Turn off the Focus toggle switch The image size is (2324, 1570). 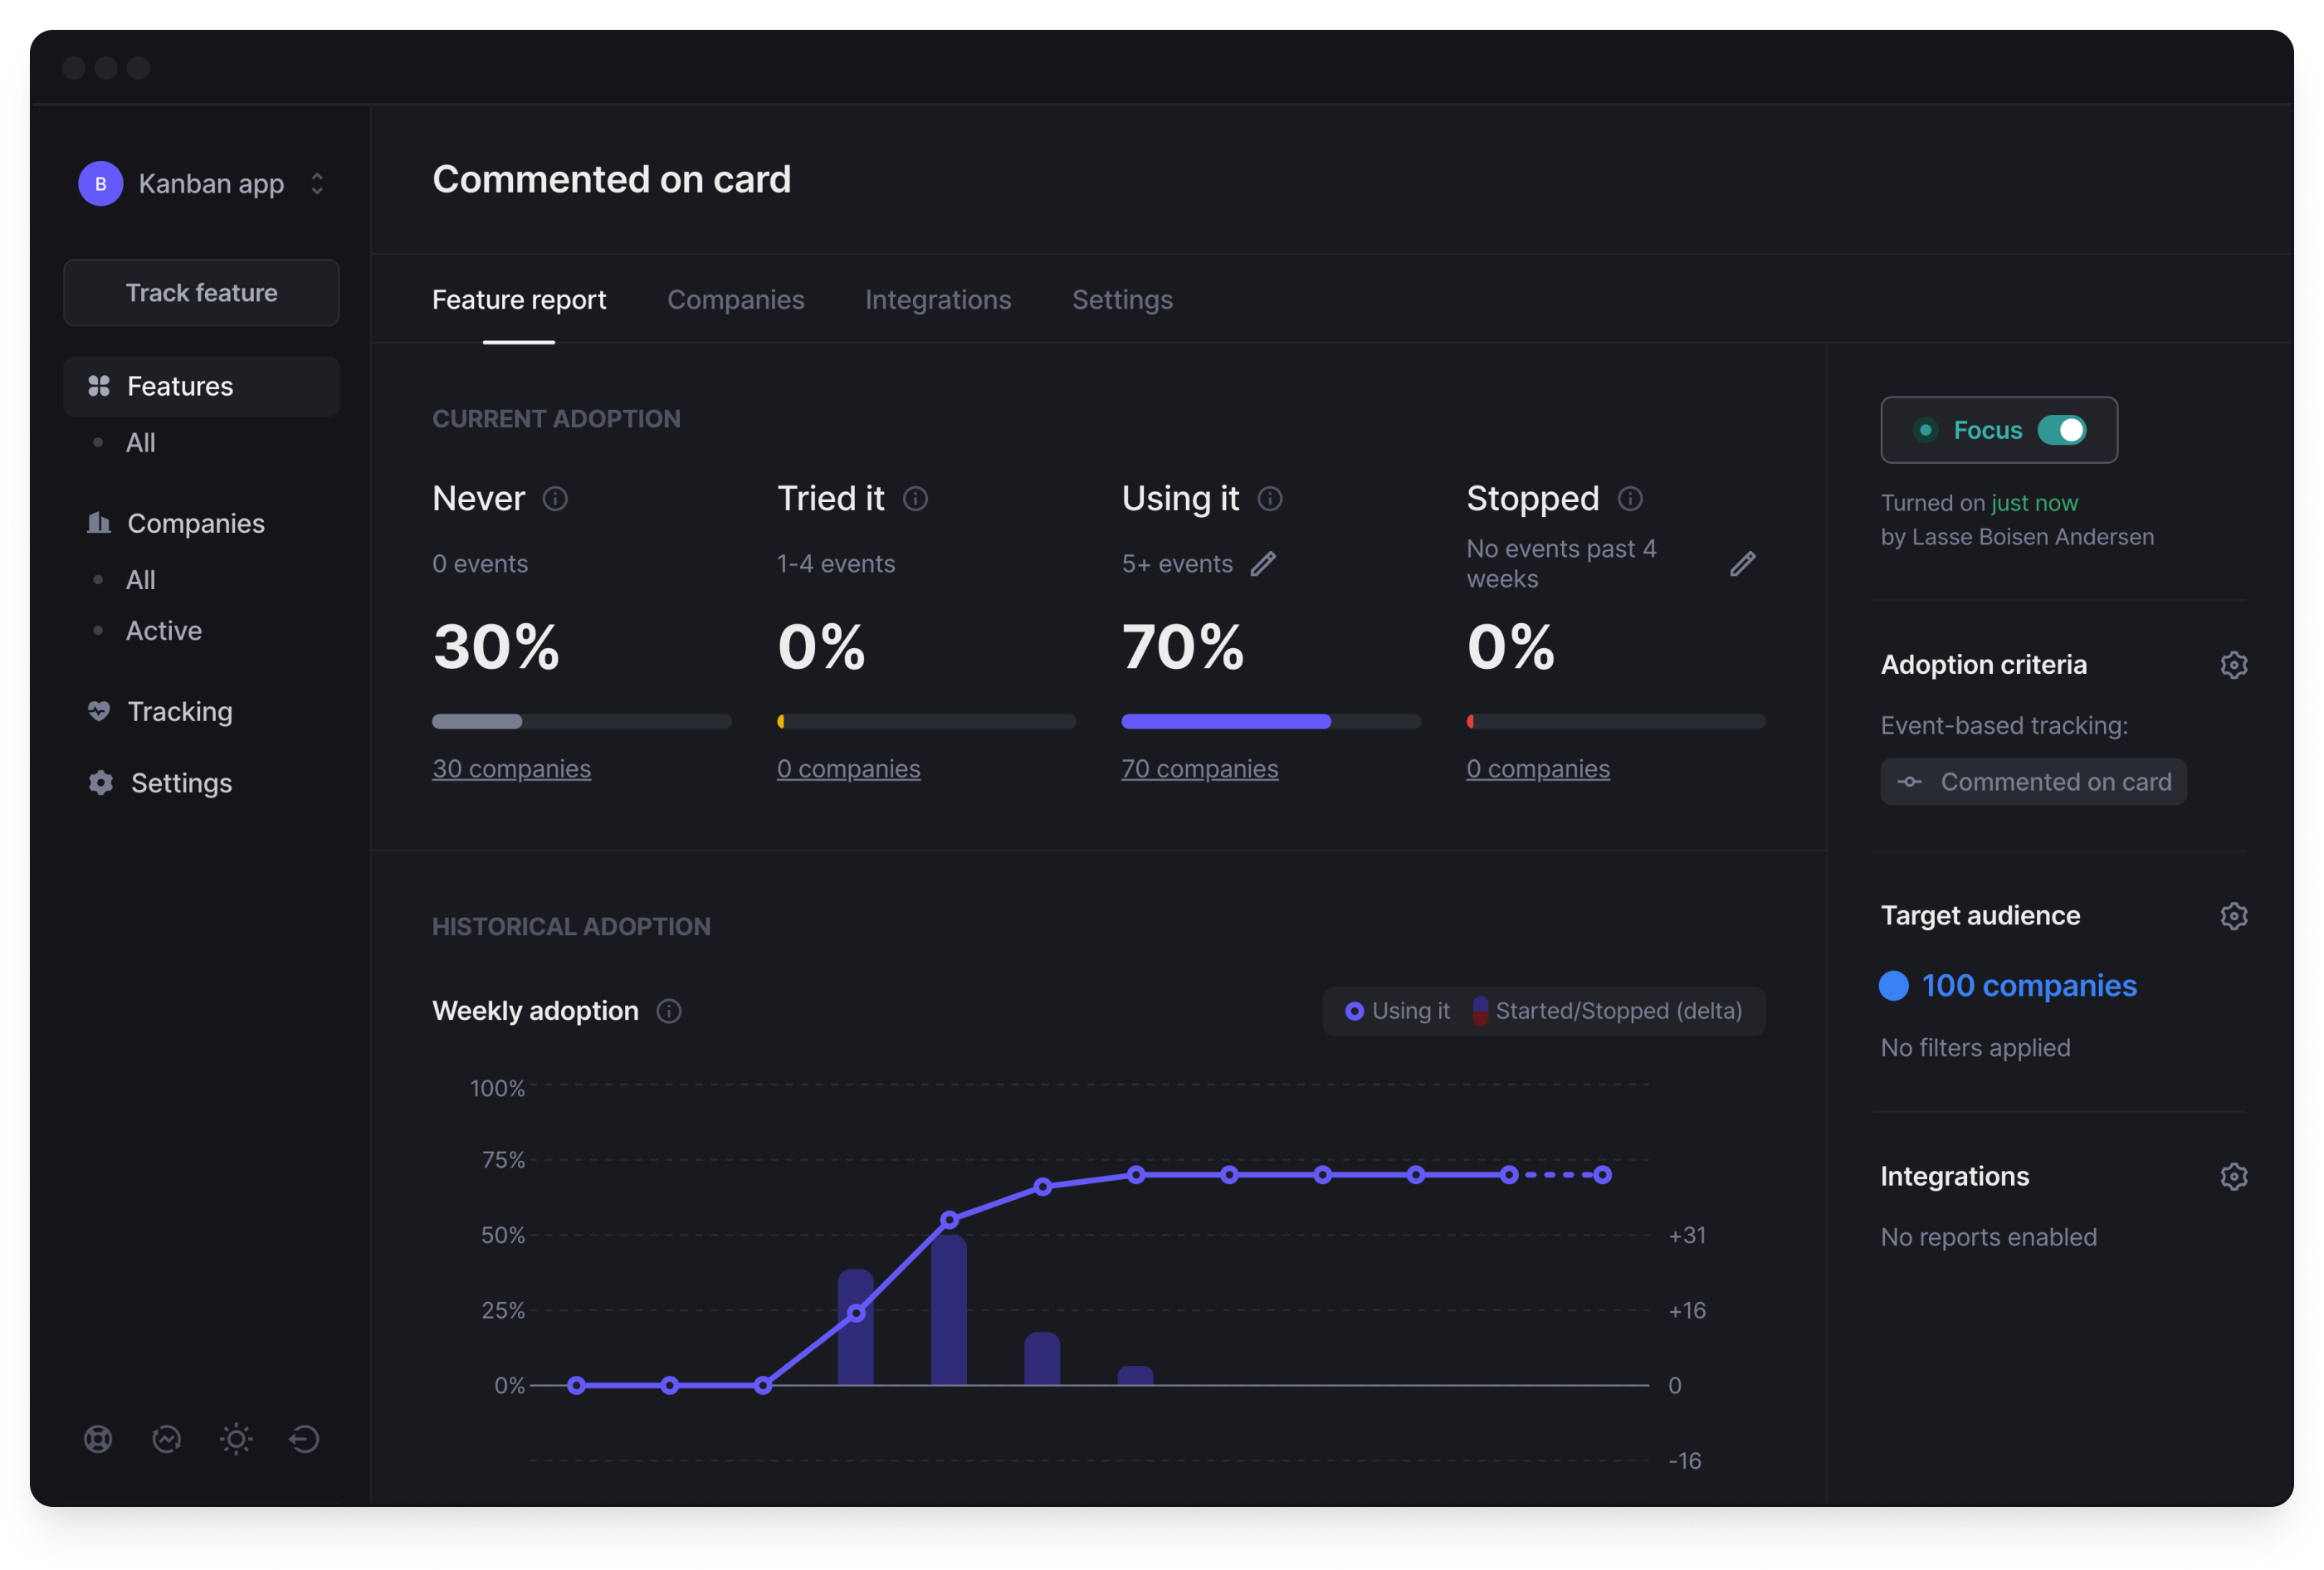(2062, 430)
